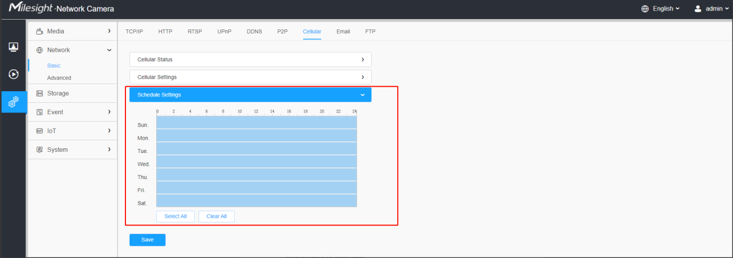
Task: Expand the Cellular Settings section
Action: pos(250,77)
